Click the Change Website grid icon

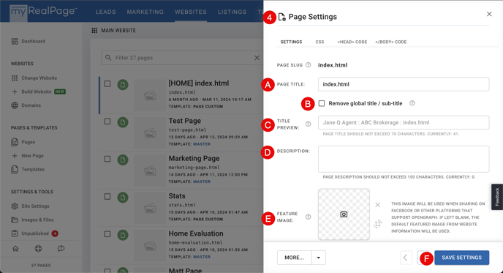(15, 78)
